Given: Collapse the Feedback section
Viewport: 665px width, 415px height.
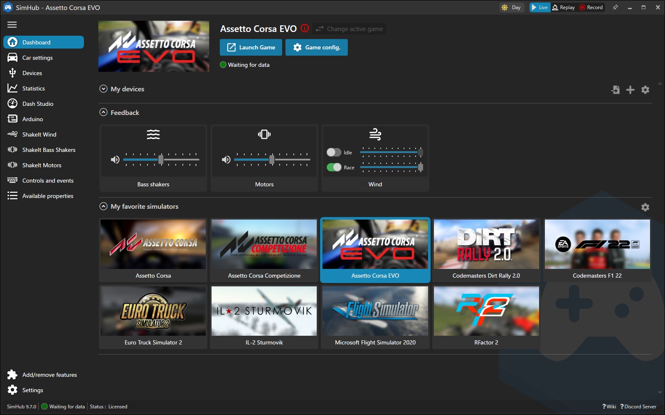Looking at the screenshot, I should (103, 112).
